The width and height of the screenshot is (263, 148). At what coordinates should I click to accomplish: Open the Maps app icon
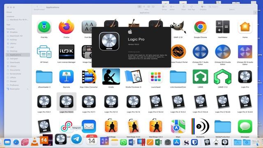coord(178,126)
